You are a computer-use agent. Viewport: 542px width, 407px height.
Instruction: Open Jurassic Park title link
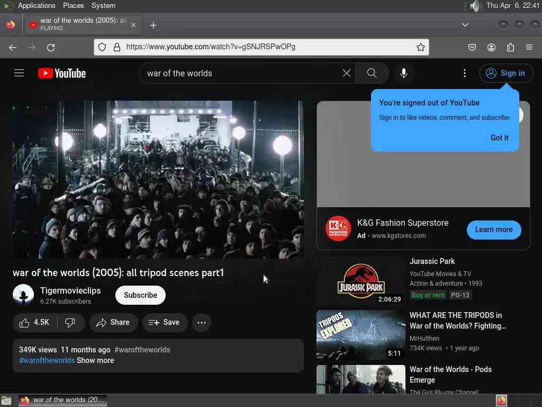coord(432,261)
